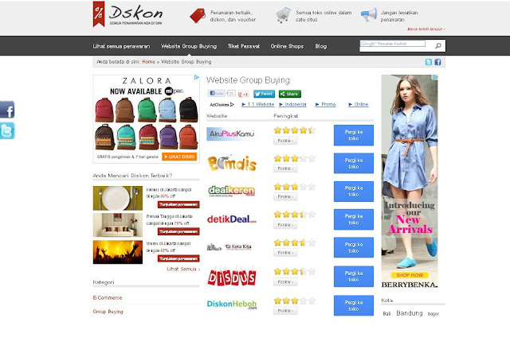
Task: Click the Indonesia ad link
Action: click(292, 104)
